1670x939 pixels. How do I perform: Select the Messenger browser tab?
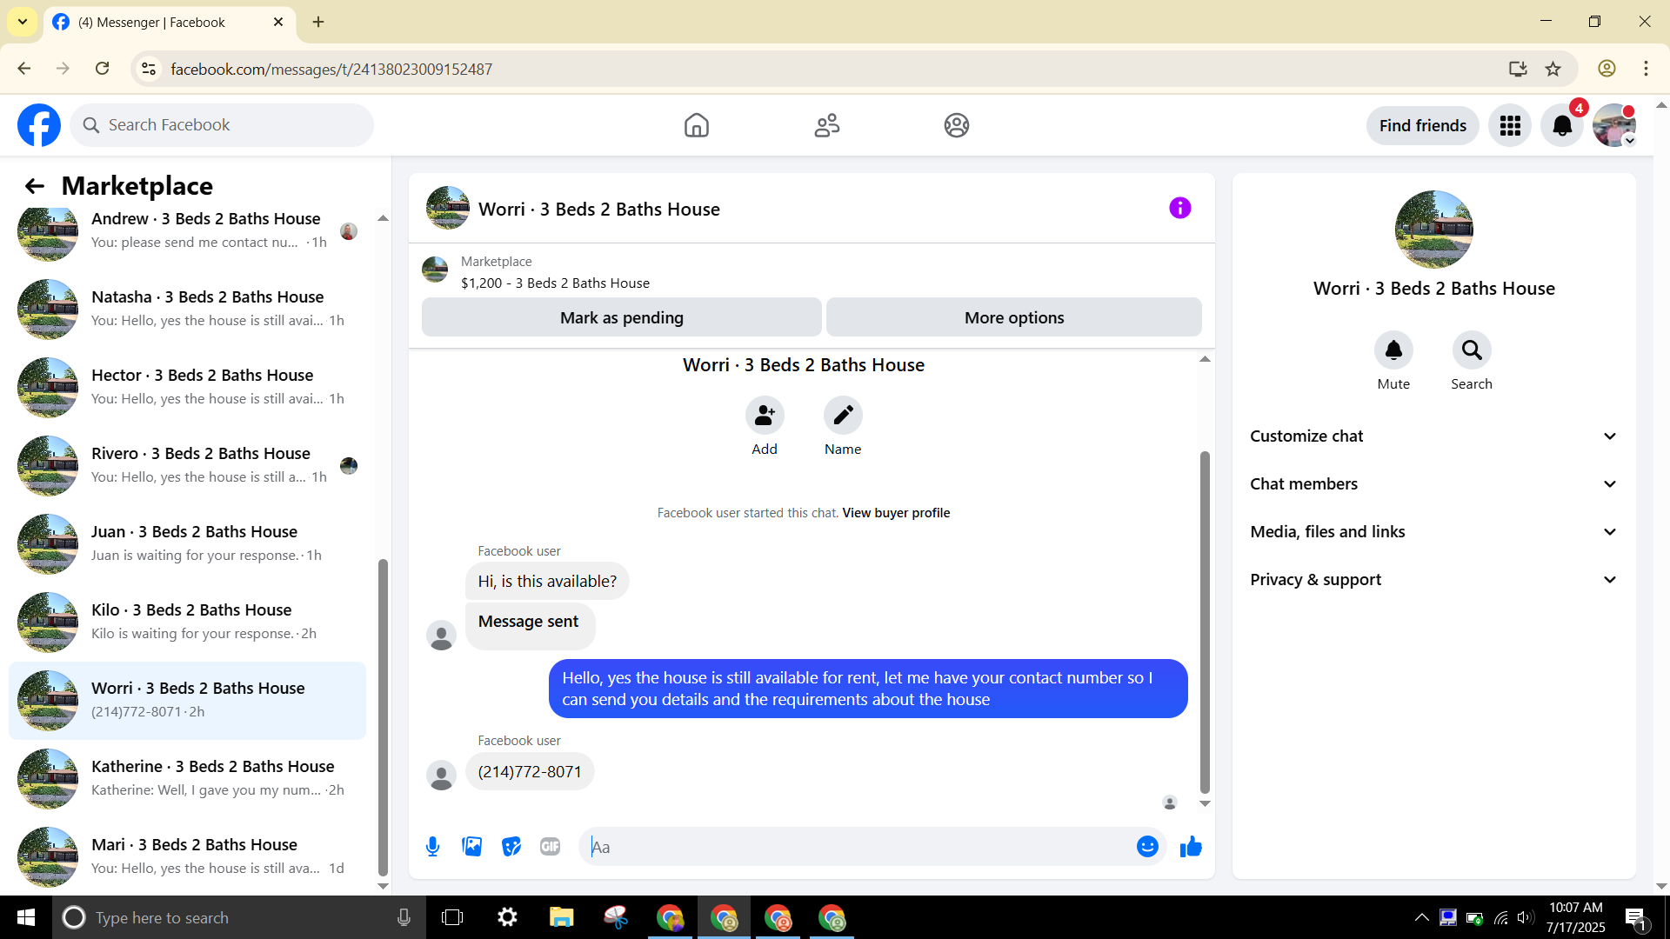[168, 23]
